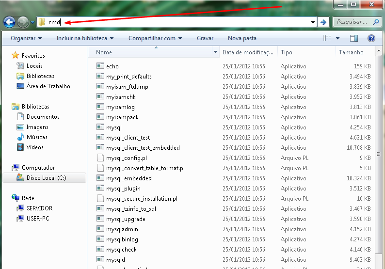Screen dimensions: 385x269
Task: Open the address bar history dropdown
Action: (313, 22)
